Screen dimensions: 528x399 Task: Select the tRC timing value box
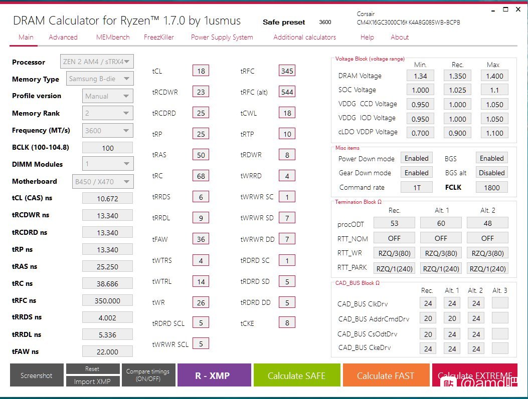pos(201,176)
